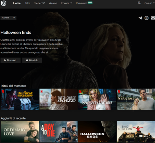Open La Maledizione di Bridge Hollow thumbnail

(20, 99)
